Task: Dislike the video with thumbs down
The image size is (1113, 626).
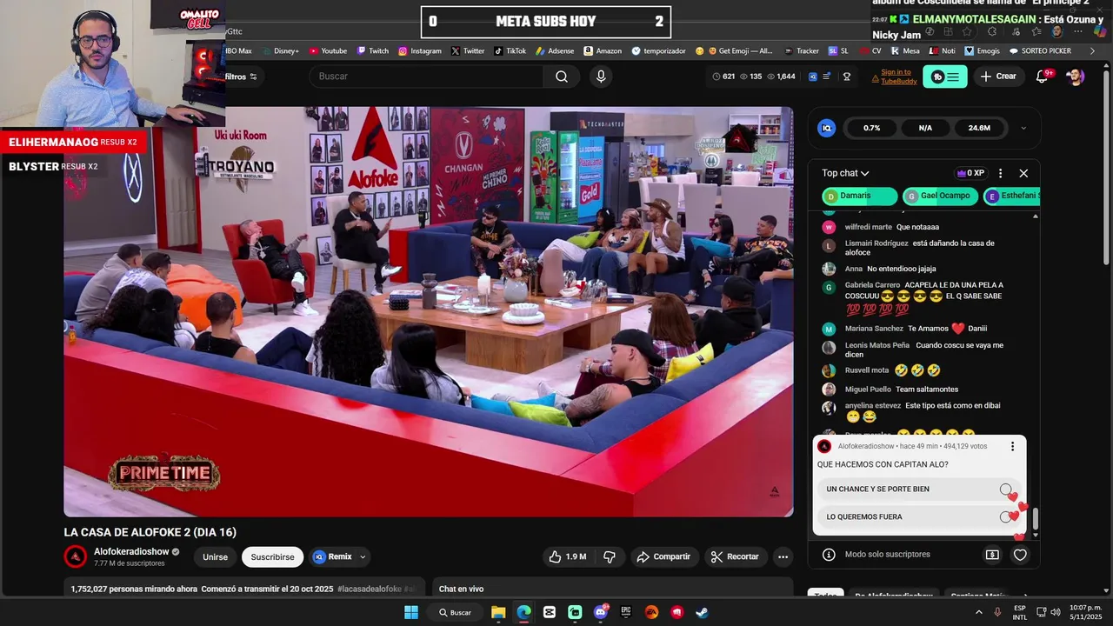Action: pyautogui.click(x=610, y=556)
